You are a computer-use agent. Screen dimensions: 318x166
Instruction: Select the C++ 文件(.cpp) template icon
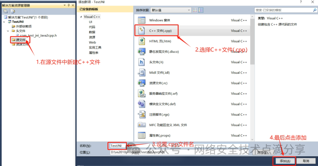pos(142,31)
